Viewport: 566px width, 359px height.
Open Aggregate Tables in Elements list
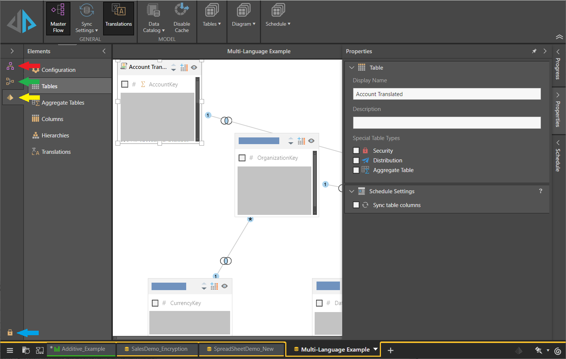coord(63,103)
